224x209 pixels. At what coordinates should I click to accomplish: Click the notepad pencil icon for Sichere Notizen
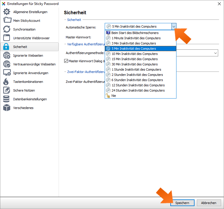7,90
